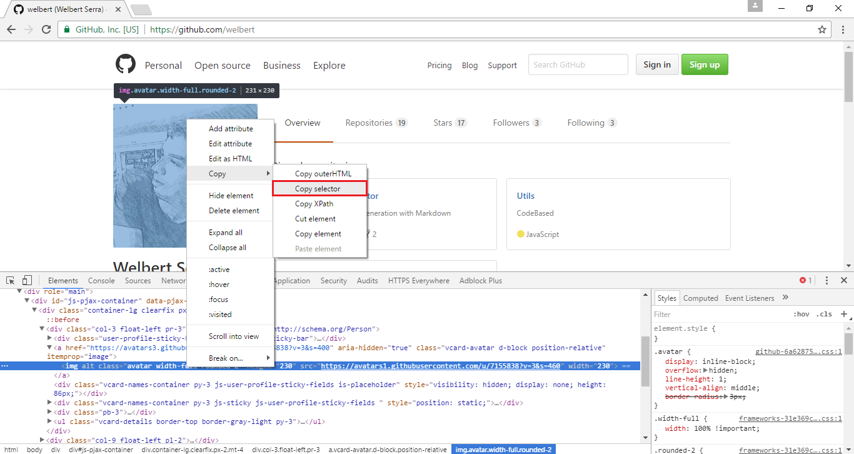Activate the DevTools inspect element picker
This screenshot has width=854, height=454.
point(11,280)
